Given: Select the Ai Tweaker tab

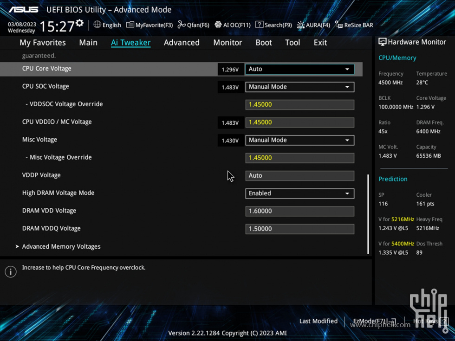Looking at the screenshot, I should [x=130, y=43].
